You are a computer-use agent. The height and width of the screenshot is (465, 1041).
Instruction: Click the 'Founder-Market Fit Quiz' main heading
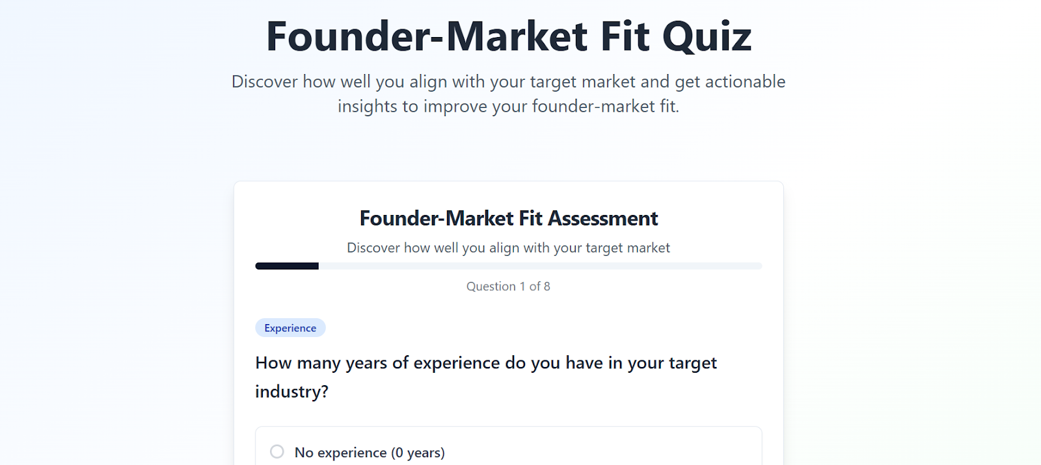click(x=508, y=36)
